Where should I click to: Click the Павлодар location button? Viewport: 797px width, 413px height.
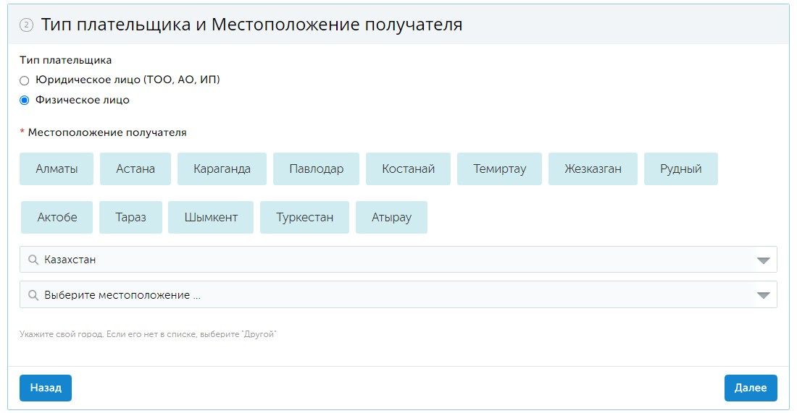click(316, 169)
